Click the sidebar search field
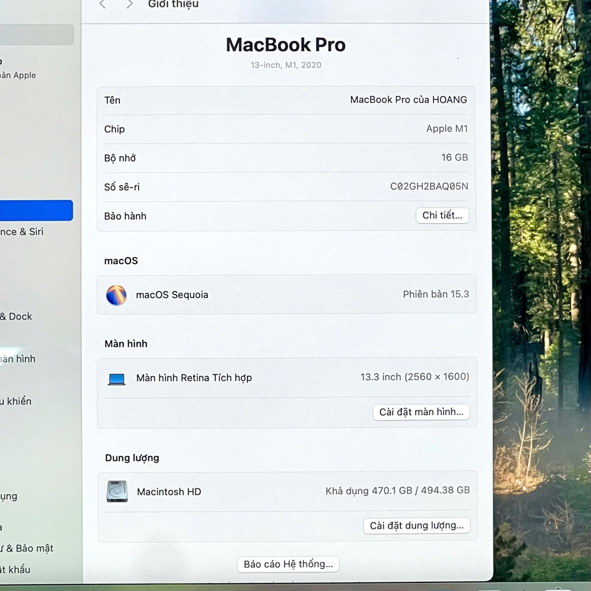 pyautogui.click(x=36, y=35)
